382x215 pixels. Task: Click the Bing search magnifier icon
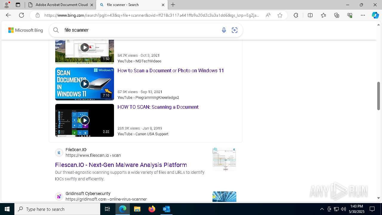click(56, 30)
